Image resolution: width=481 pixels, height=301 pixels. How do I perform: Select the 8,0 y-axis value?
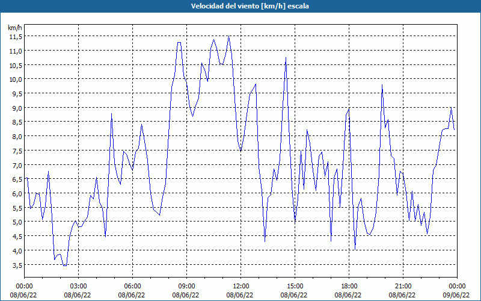point(17,137)
